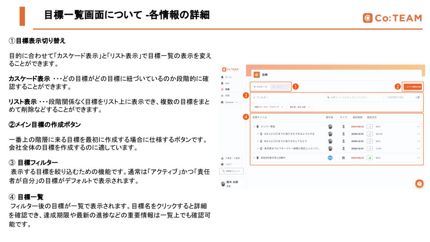This screenshot has height=242, width=430.
Task: Open the more menu on 11.5% row
Action: (419, 149)
